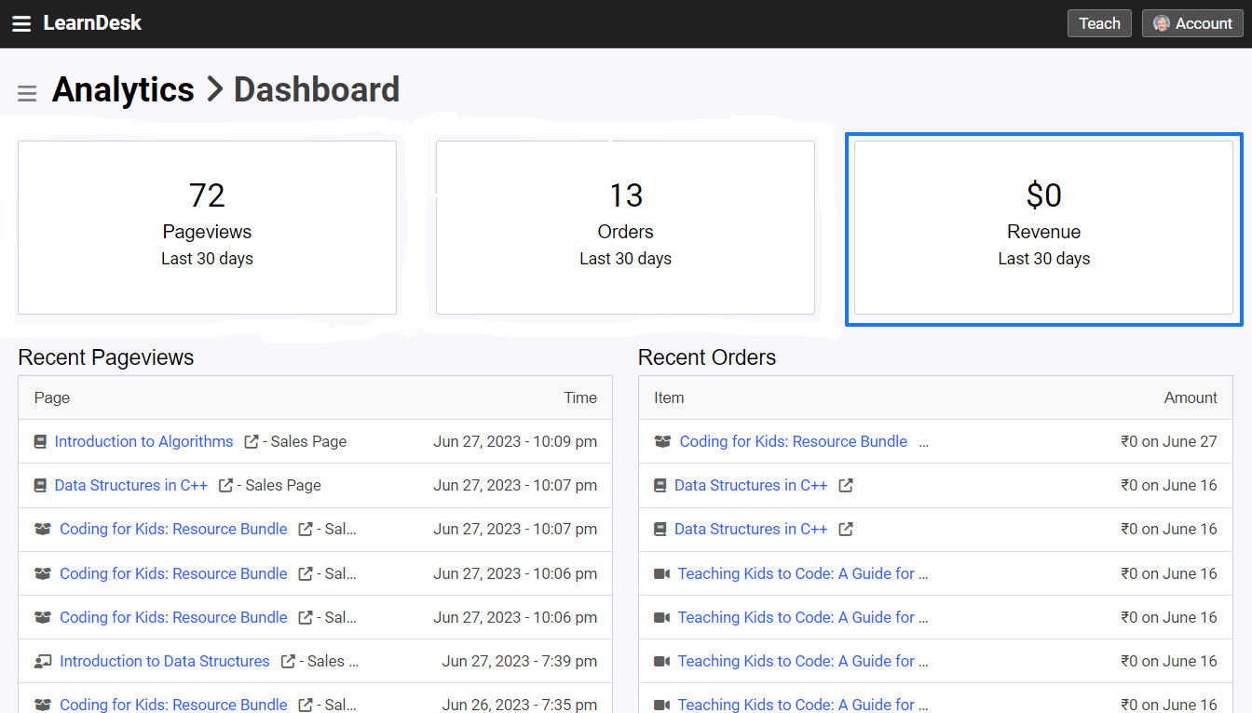Image resolution: width=1252 pixels, height=713 pixels.
Task: Open the main navigation hamburger menu
Action: (20, 23)
